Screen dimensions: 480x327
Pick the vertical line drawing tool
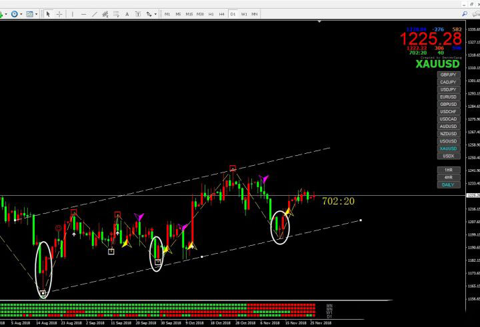tap(72, 14)
